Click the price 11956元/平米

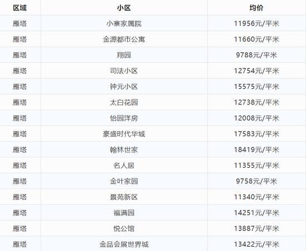click(x=256, y=23)
